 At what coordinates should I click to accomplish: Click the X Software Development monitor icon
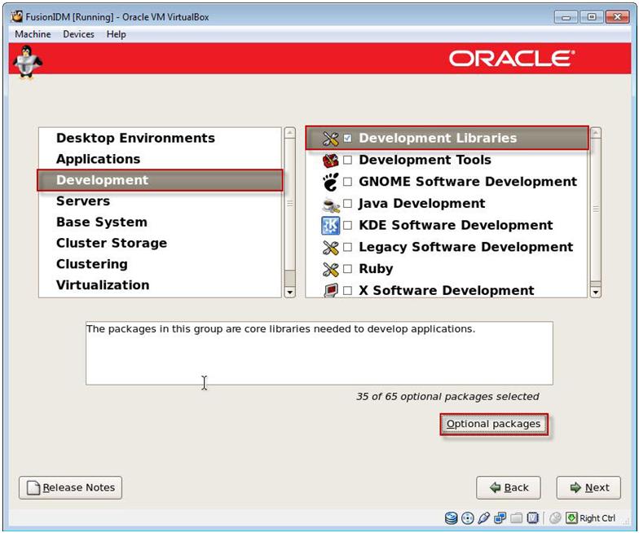(x=331, y=290)
